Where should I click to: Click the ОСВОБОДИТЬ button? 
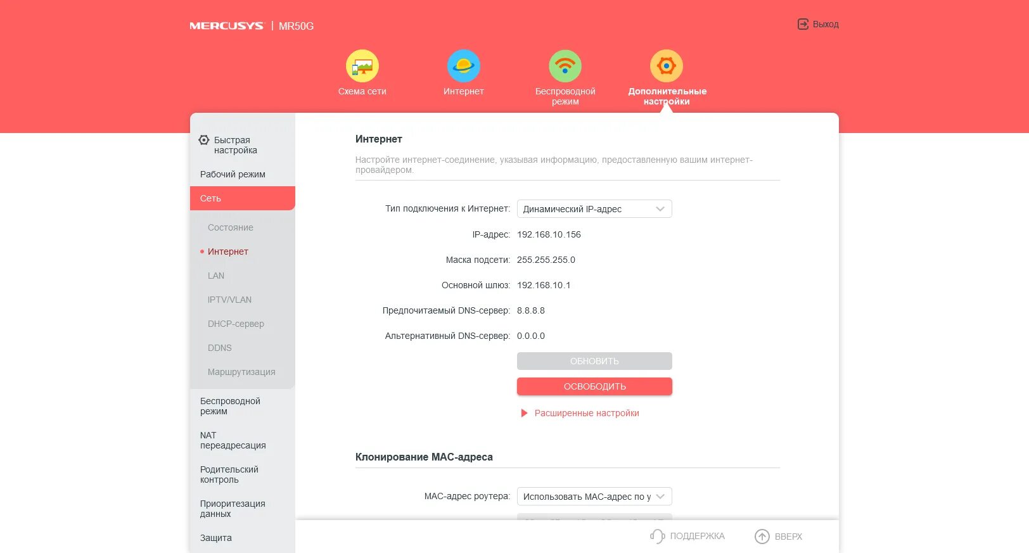click(x=594, y=386)
